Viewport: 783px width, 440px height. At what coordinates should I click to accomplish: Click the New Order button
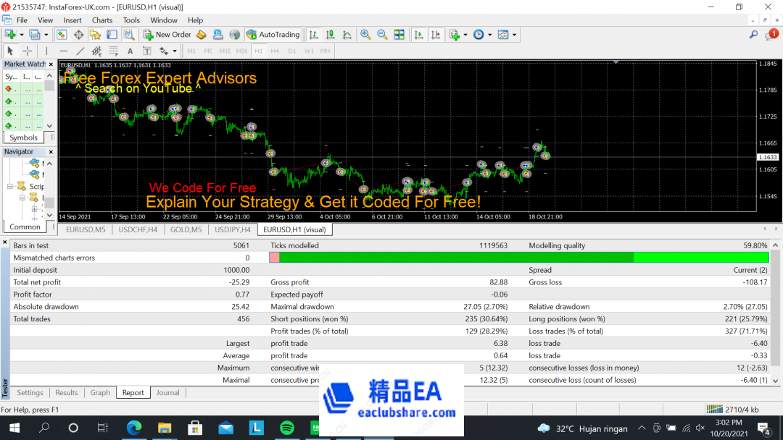point(167,35)
